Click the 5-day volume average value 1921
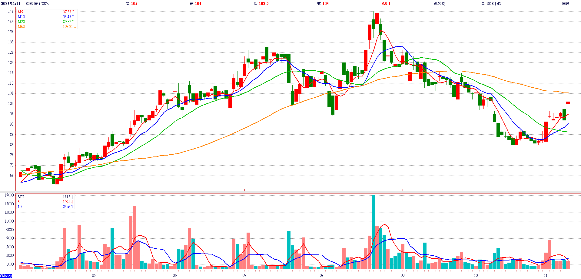Image resolution: width=581 pixels, height=279 pixels. coord(66,202)
